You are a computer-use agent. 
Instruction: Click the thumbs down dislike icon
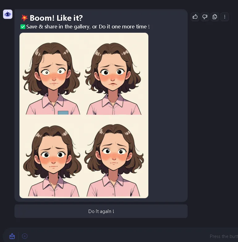205,17
